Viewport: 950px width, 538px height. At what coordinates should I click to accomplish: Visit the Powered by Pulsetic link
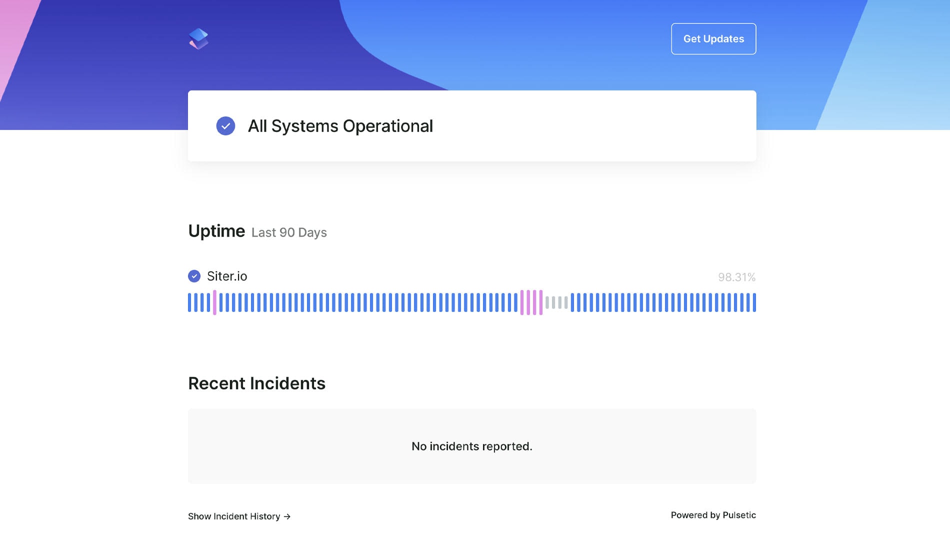tap(713, 515)
